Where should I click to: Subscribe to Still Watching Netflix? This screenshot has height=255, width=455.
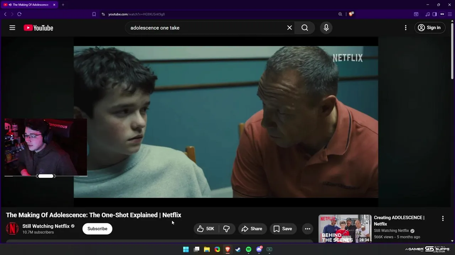tap(97, 229)
